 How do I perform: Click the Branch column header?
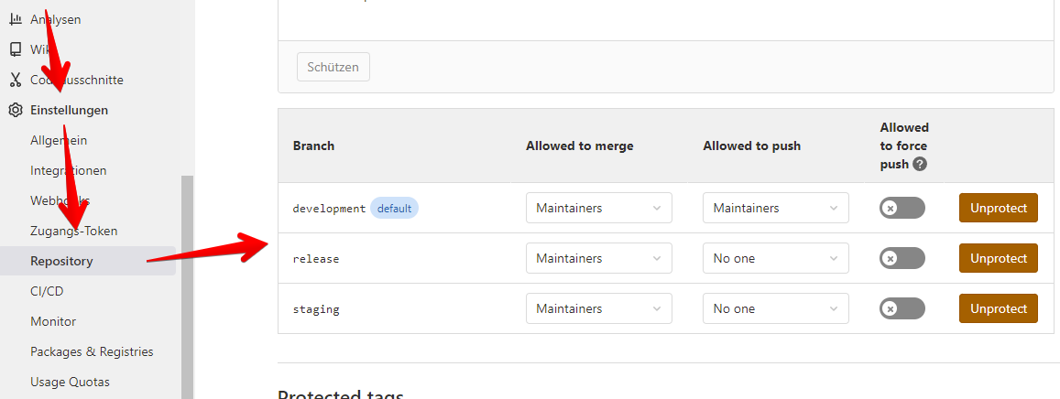[x=313, y=146]
